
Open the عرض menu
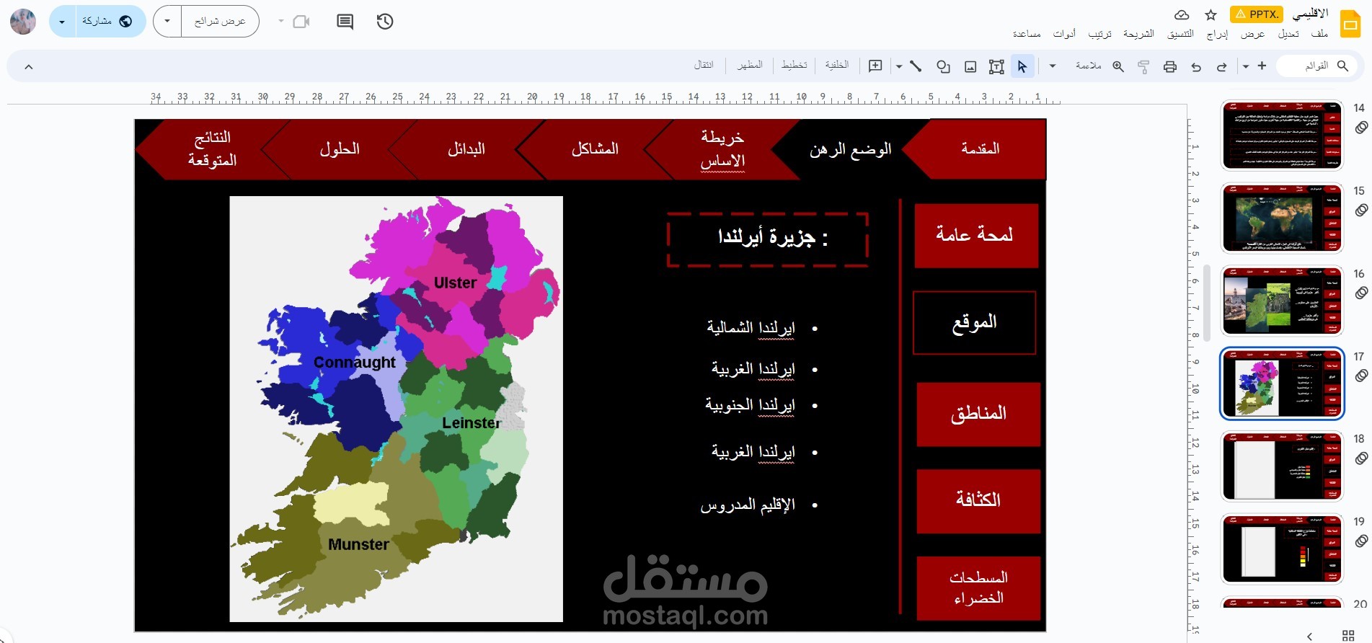point(1253,34)
